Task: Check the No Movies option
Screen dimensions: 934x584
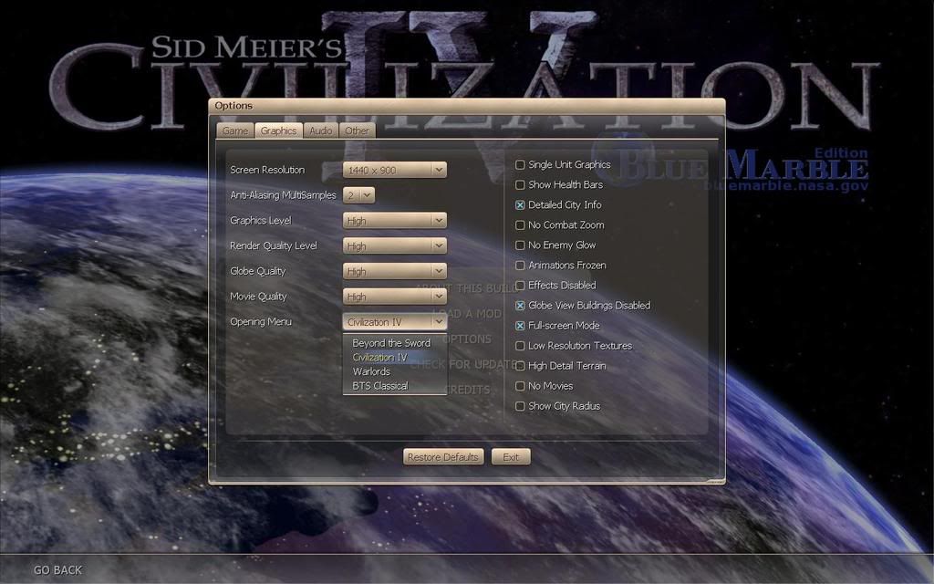Action: pyautogui.click(x=520, y=386)
